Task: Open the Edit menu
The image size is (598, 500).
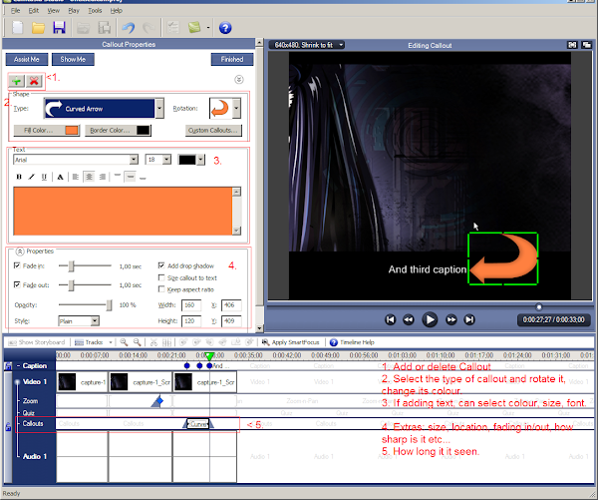Action: coord(33,10)
